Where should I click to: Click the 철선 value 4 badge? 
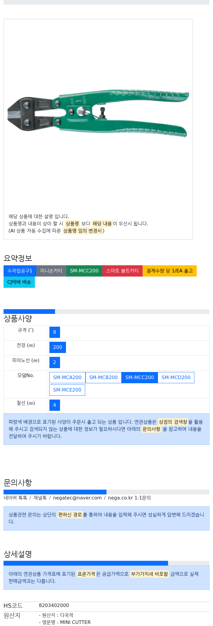tap(54, 405)
